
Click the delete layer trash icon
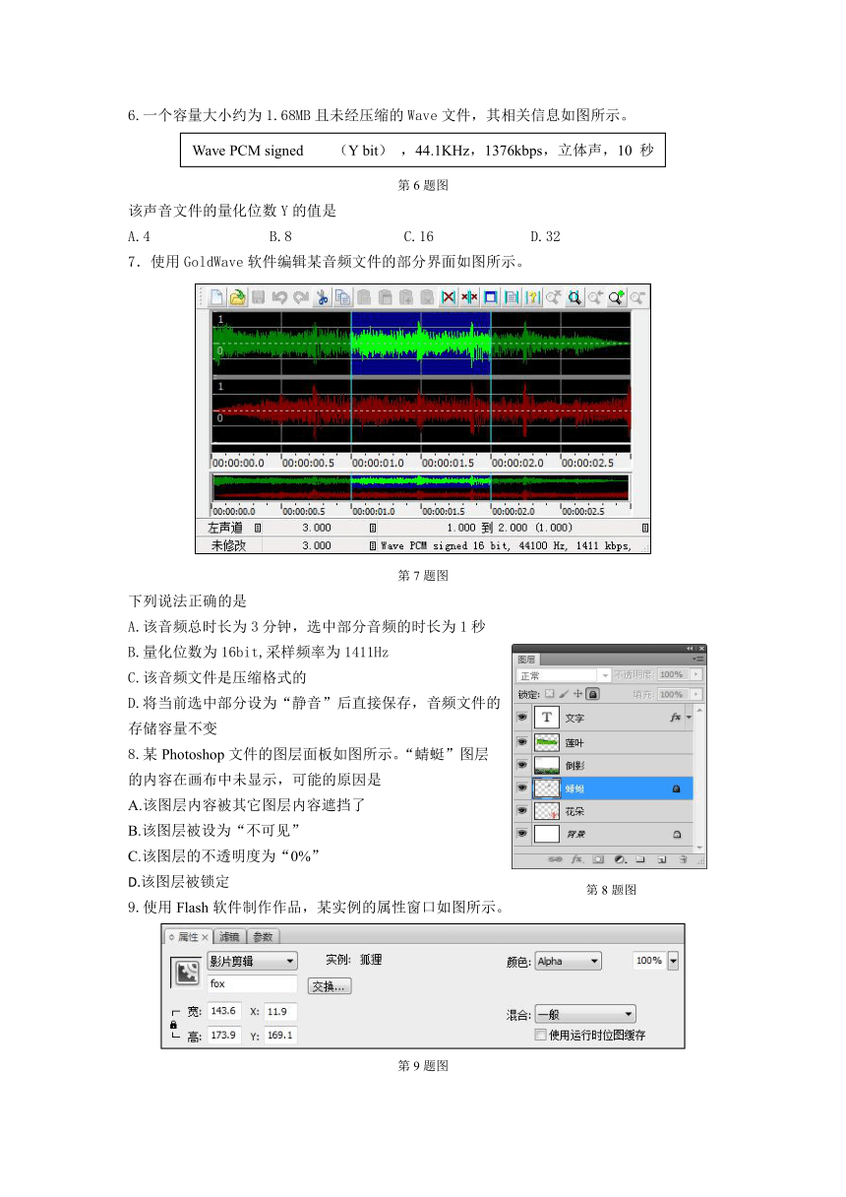tap(683, 859)
